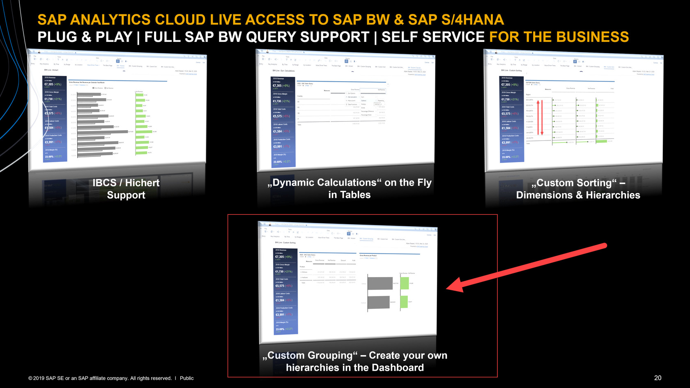
Task: Click the 'Public' label in the footer
Action: tap(186, 378)
